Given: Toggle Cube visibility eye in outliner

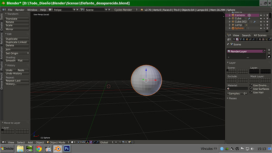Looking at the screenshot, I should point(261,18).
